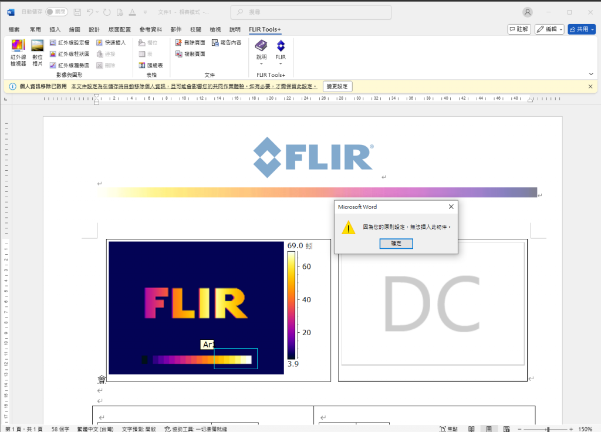
Task: Switch to the 版面配置 Layout tab
Action: [x=120, y=29]
